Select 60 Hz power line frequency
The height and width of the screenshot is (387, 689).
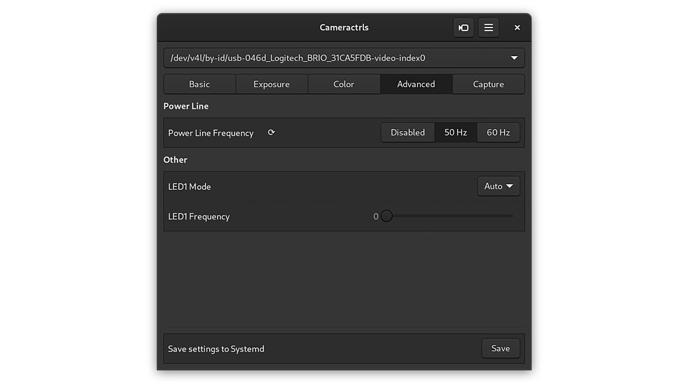(498, 132)
